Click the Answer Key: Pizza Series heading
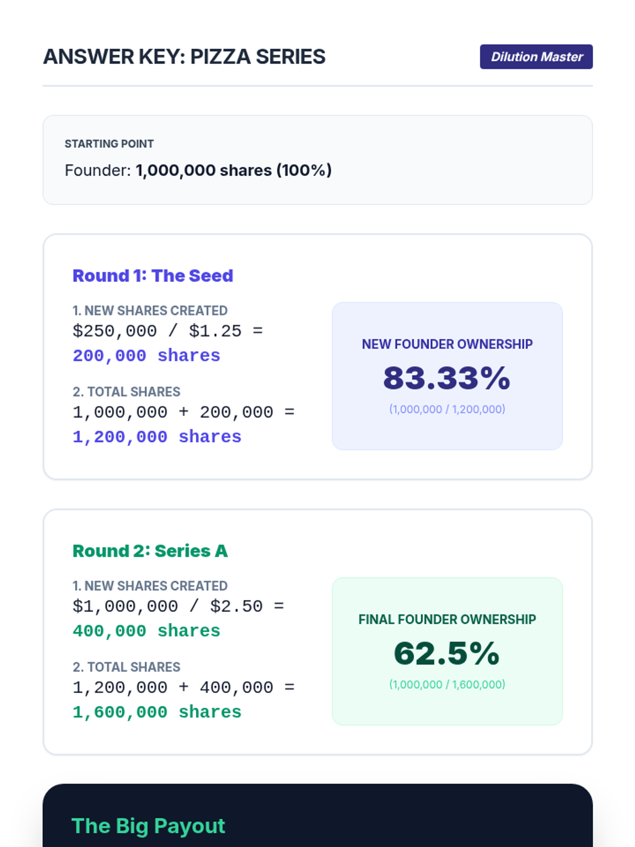This screenshot has width=635, height=847. pos(184,57)
